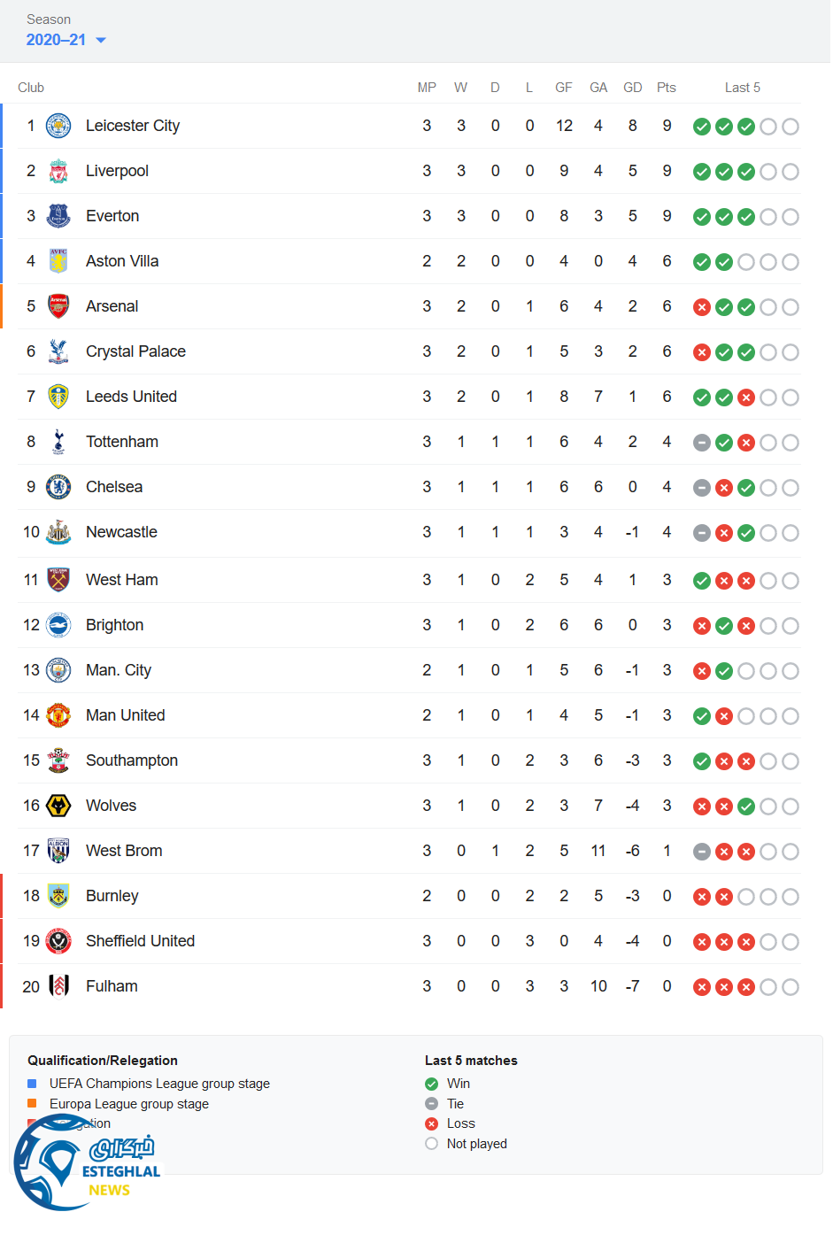
Task: Select the Fulham table row name
Action: pyautogui.click(x=112, y=986)
